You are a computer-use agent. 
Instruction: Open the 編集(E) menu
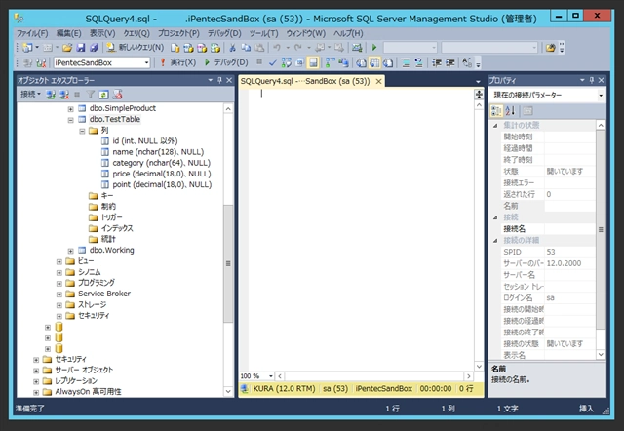click(68, 33)
